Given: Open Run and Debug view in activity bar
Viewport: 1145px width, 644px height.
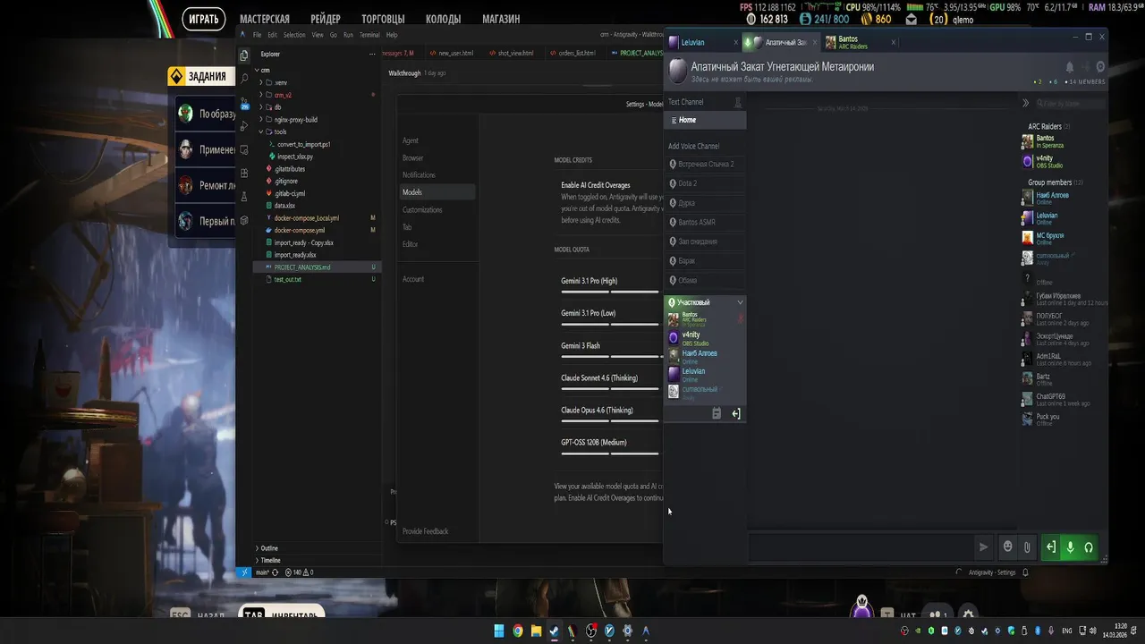Looking at the screenshot, I should click(244, 126).
